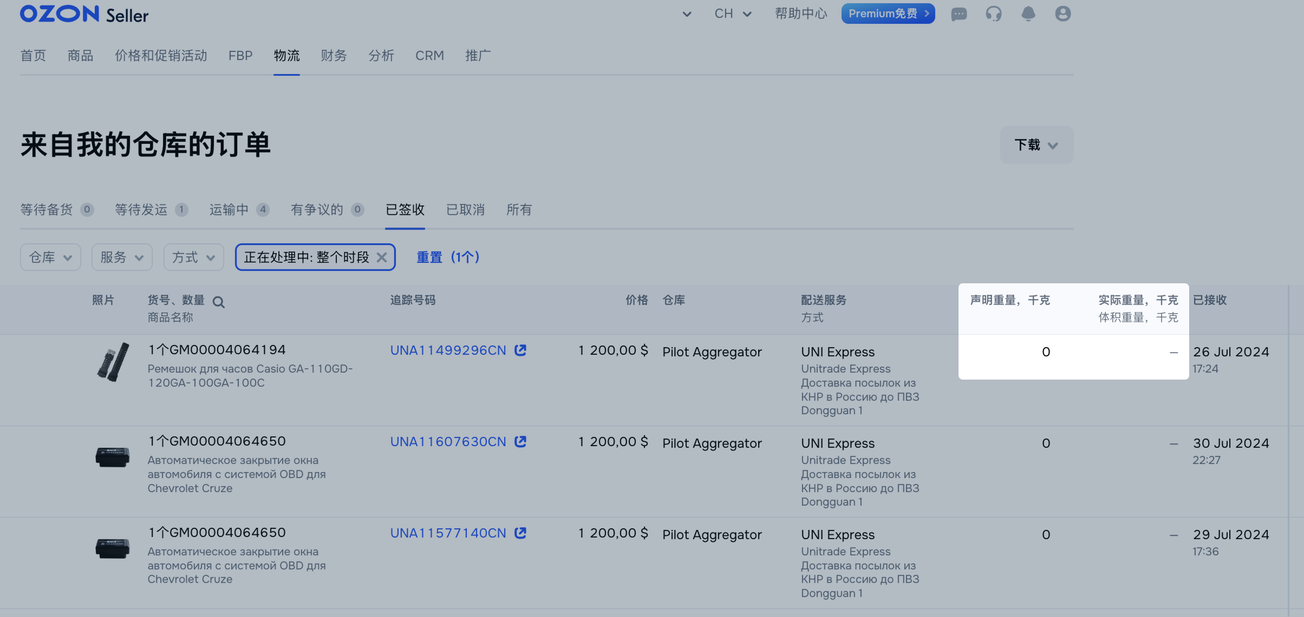Image resolution: width=1304 pixels, height=617 pixels.
Task: Click the watch strap product thumbnail
Action: (113, 362)
